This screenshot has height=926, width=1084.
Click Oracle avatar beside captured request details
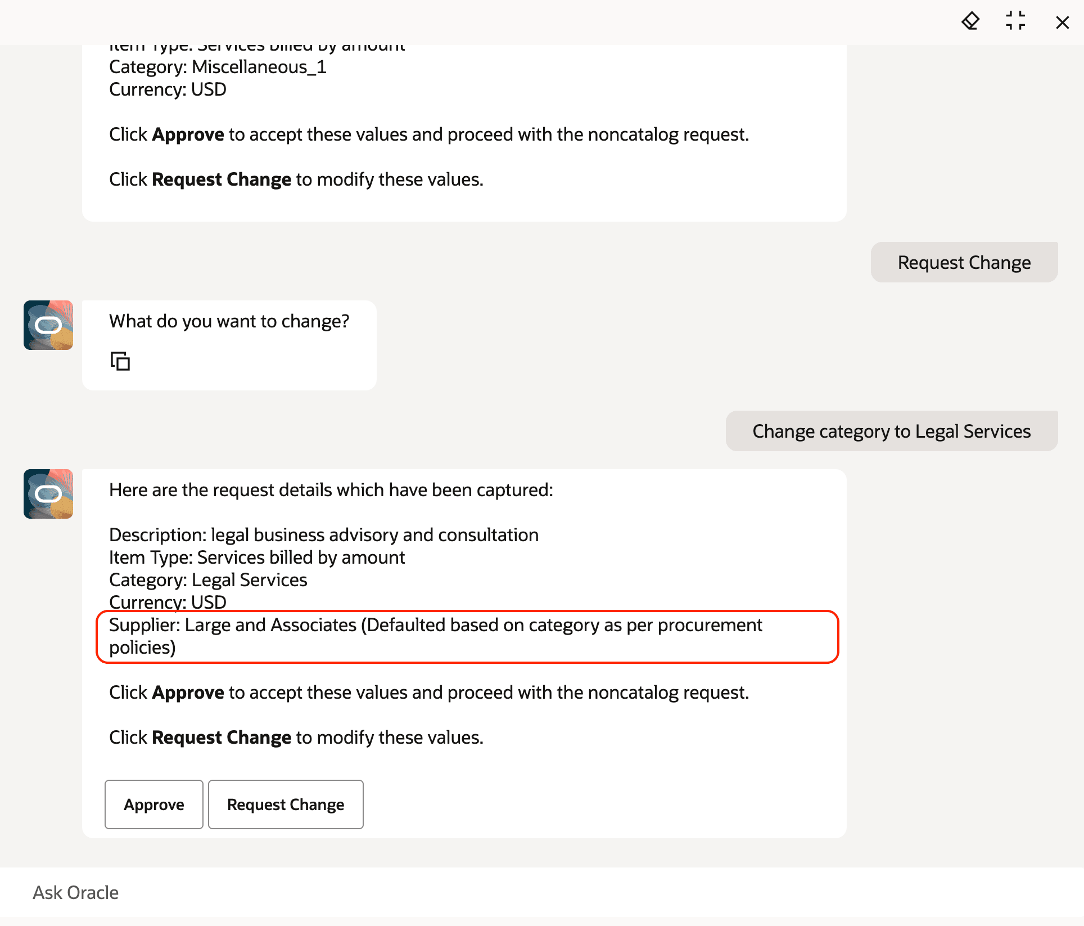click(48, 494)
